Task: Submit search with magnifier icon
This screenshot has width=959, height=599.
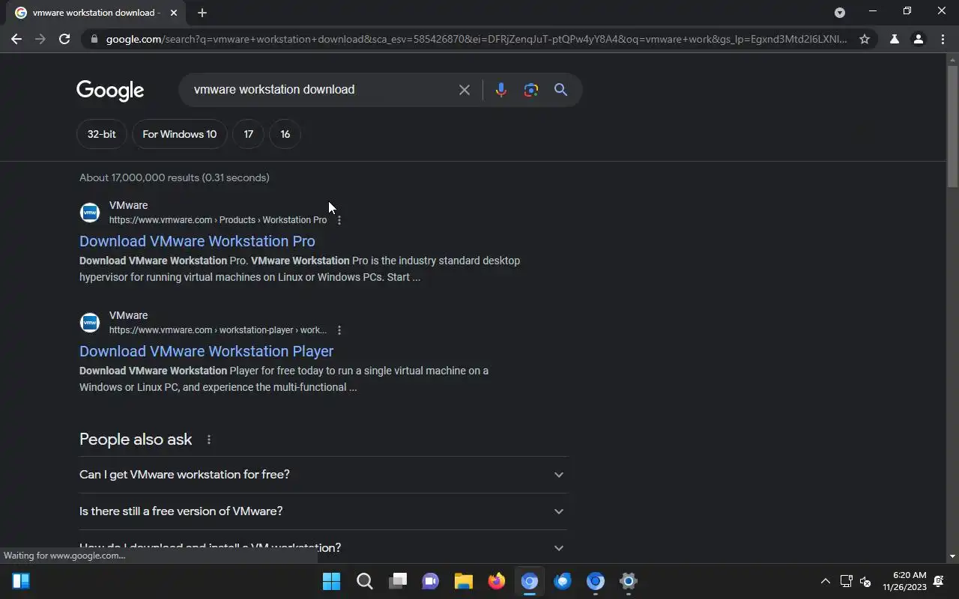Action: (560, 90)
